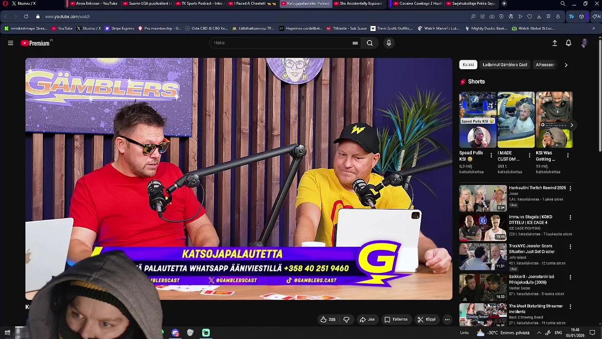Open options for Hanksuliini Twitch Rewind video

click(570, 188)
